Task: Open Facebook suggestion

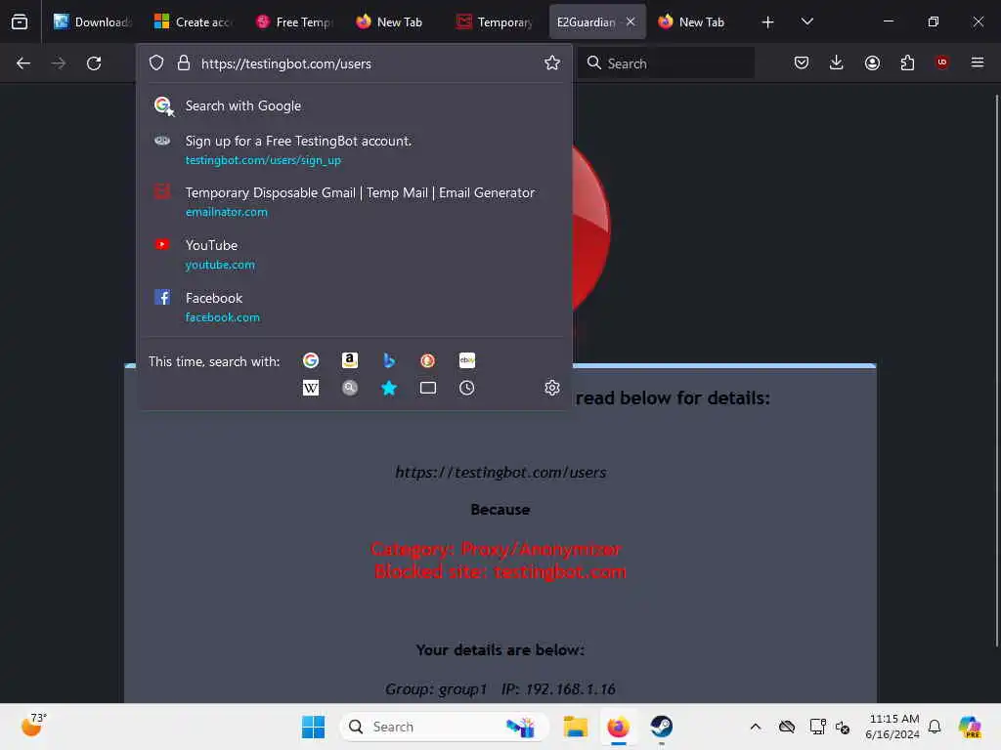Action: 354,307
